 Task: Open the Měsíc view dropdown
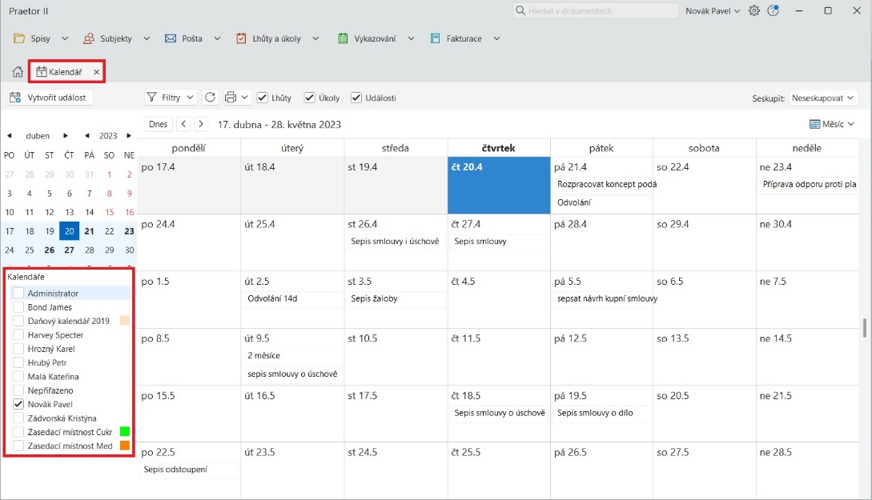pyautogui.click(x=832, y=124)
